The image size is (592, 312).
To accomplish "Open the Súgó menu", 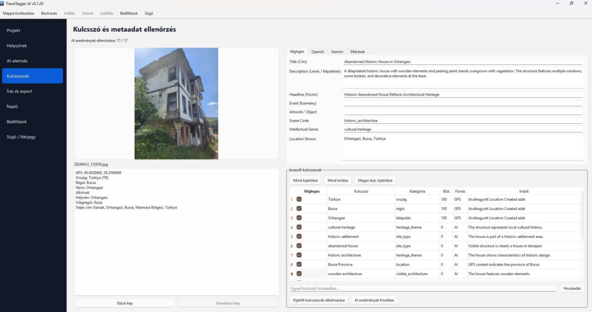I will point(149,13).
